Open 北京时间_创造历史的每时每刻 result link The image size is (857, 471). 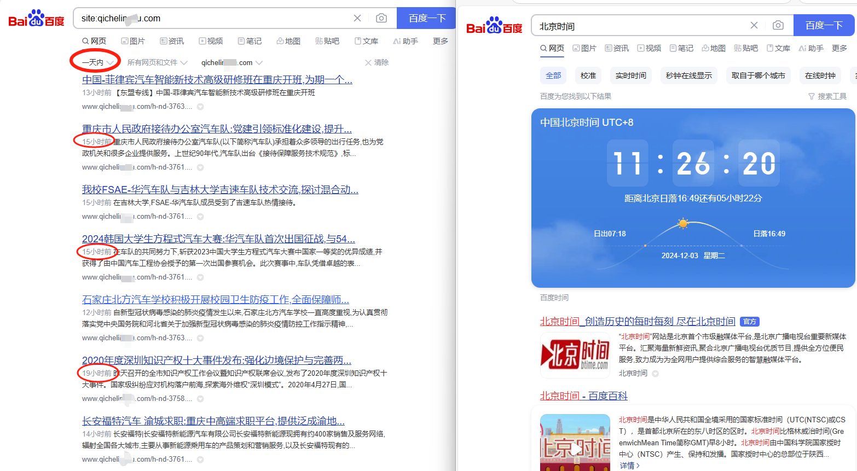pos(638,322)
